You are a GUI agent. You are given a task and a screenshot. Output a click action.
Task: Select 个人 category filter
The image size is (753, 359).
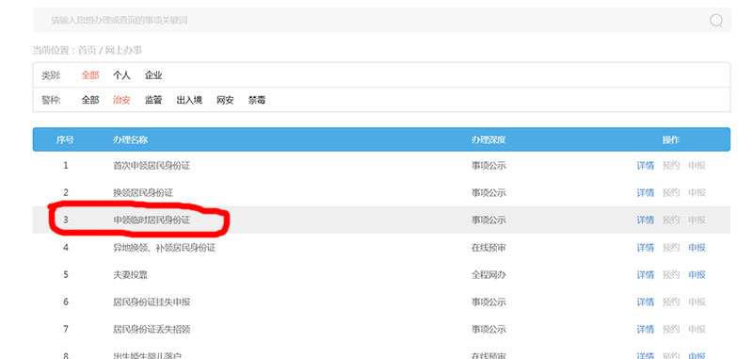(x=121, y=75)
